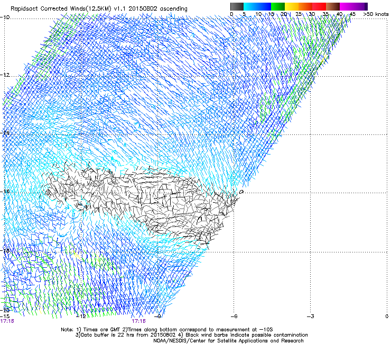
Task: Click the "30" label under the color bar
Action: pos(312,14)
